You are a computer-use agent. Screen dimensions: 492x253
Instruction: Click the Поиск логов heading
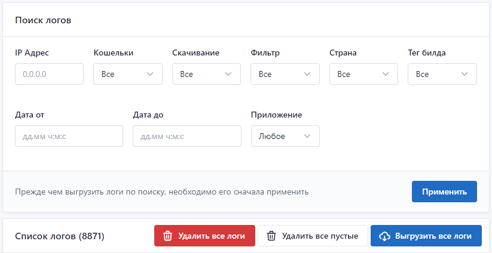coord(43,21)
